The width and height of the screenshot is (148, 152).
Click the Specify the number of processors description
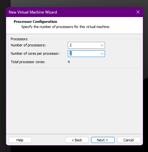point(65,27)
